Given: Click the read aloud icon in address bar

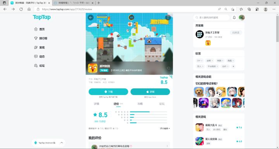Looking at the screenshot, I should pyautogui.click(x=219, y=9).
